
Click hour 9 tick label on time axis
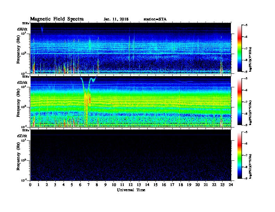tap(106, 185)
